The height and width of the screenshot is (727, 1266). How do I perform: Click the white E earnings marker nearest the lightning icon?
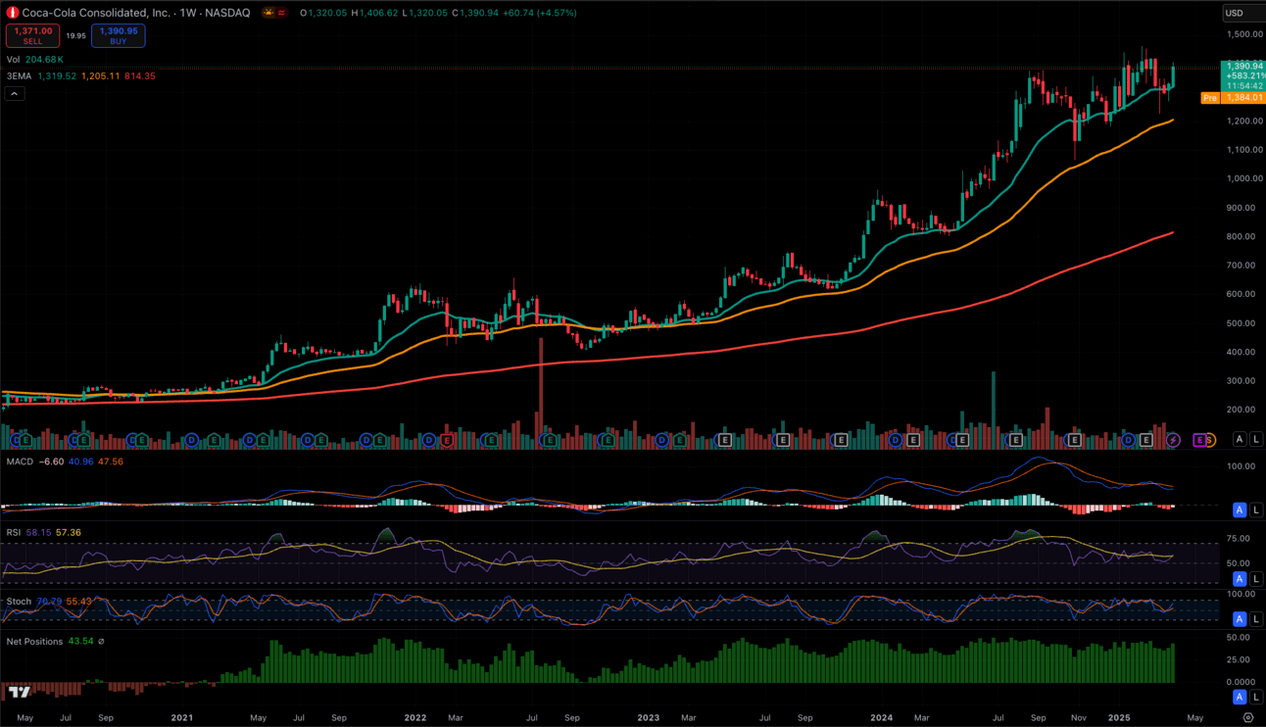point(1145,441)
